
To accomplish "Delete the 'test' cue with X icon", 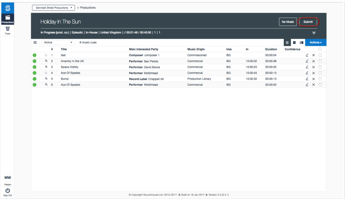I will point(313,55).
